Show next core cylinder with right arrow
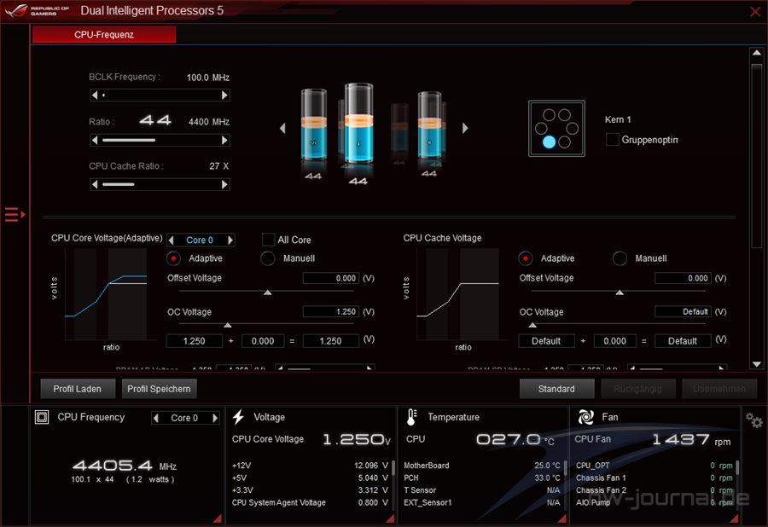This screenshot has width=768, height=527. pos(465,128)
